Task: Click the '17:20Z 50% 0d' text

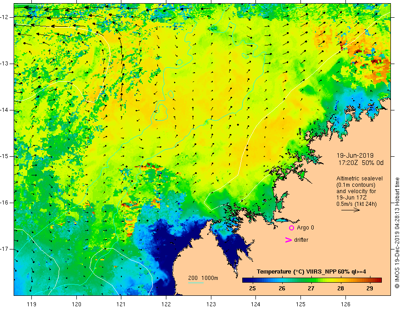Action: tap(361, 163)
